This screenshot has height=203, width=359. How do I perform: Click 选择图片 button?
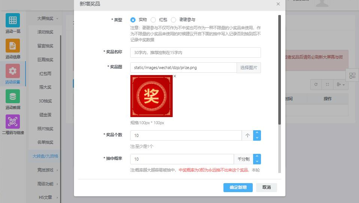click(249, 68)
